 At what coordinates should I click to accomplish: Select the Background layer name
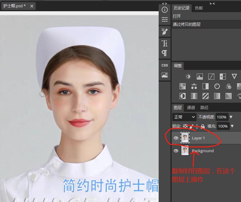pos(203,151)
